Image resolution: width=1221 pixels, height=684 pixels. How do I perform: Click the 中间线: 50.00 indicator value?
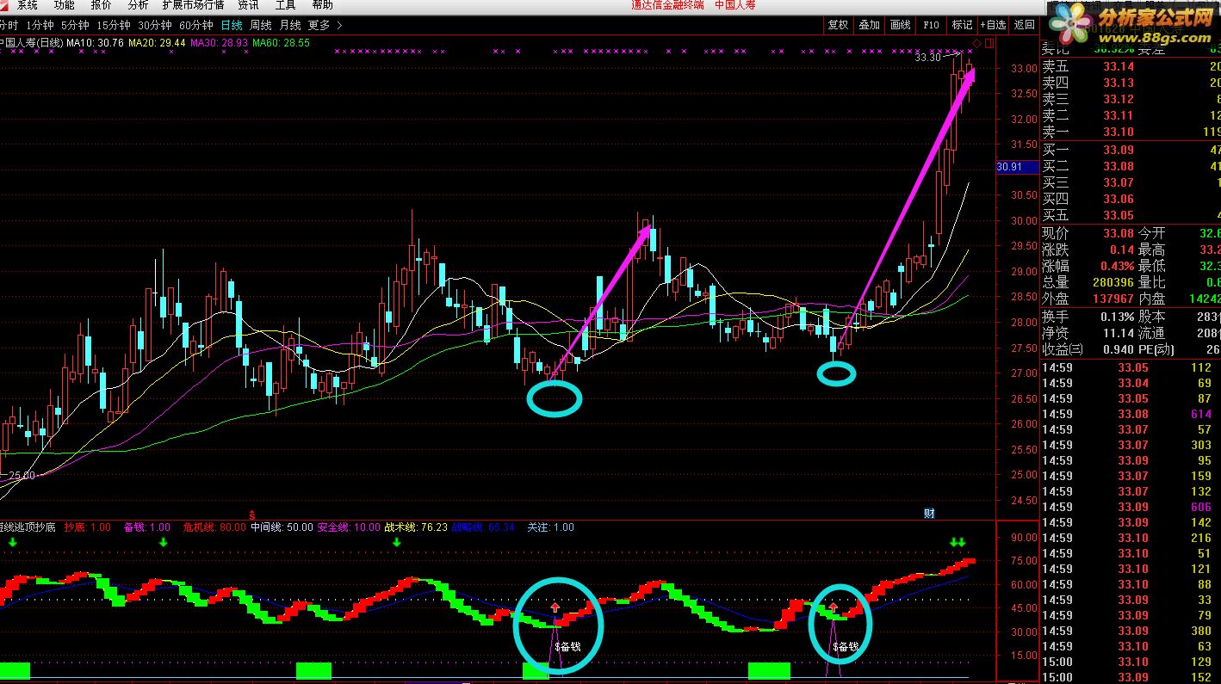(x=282, y=527)
